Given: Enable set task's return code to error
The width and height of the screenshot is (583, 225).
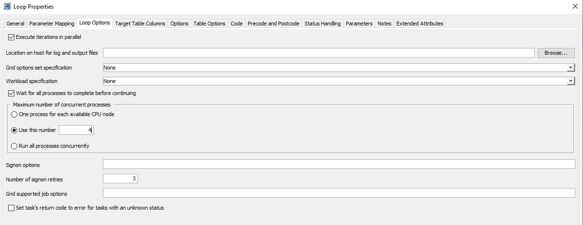Looking at the screenshot, I should click(x=12, y=208).
